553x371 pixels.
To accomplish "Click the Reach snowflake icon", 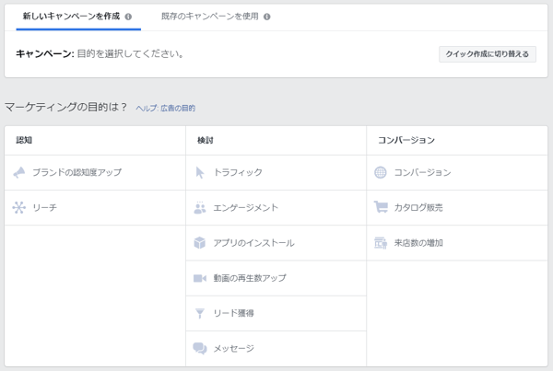I will [18, 208].
